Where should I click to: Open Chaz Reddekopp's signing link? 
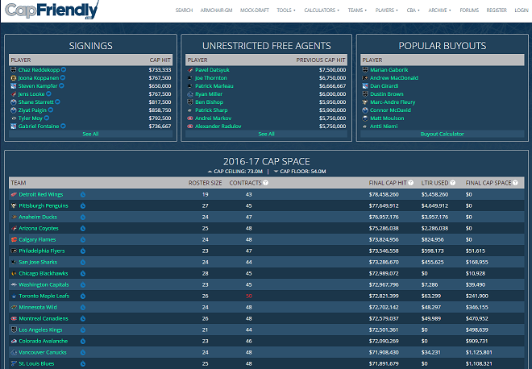click(39, 70)
